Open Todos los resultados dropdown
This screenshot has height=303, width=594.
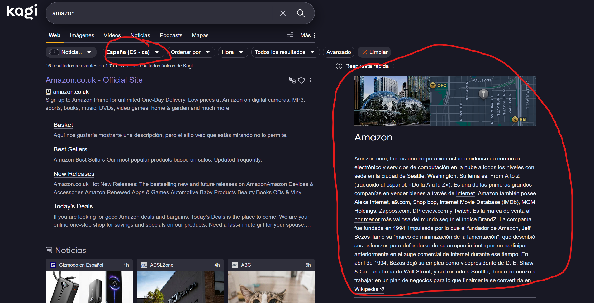click(x=285, y=52)
